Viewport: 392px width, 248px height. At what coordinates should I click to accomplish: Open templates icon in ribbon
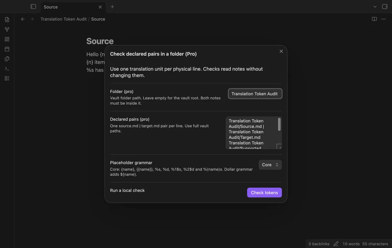point(7,59)
